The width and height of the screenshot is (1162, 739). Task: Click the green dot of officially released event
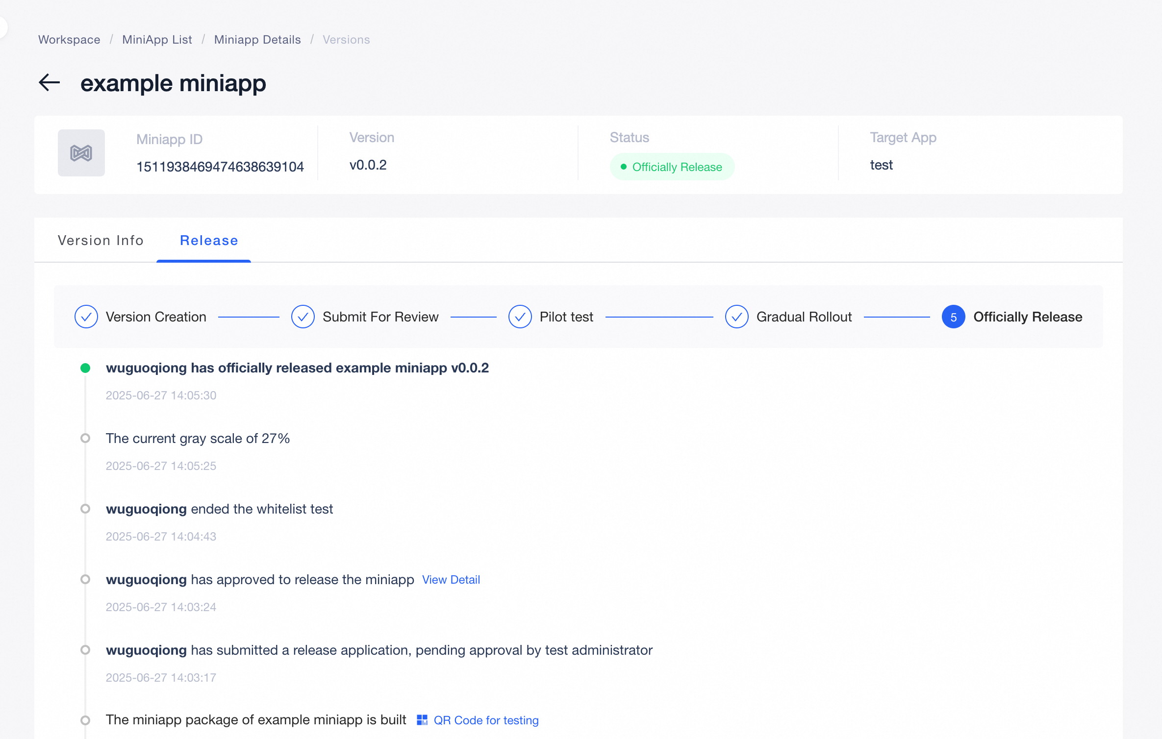[85, 368]
